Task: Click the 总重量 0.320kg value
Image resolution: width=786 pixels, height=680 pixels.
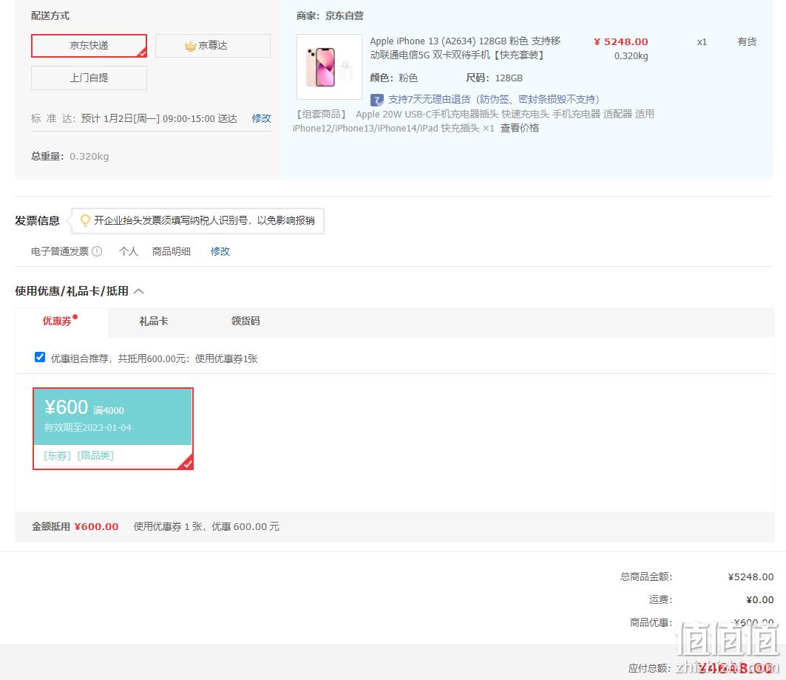Action: (x=89, y=157)
